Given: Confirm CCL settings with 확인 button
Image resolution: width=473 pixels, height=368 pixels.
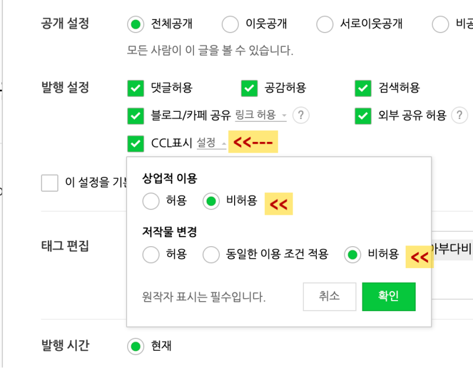Looking at the screenshot, I should tap(388, 296).
